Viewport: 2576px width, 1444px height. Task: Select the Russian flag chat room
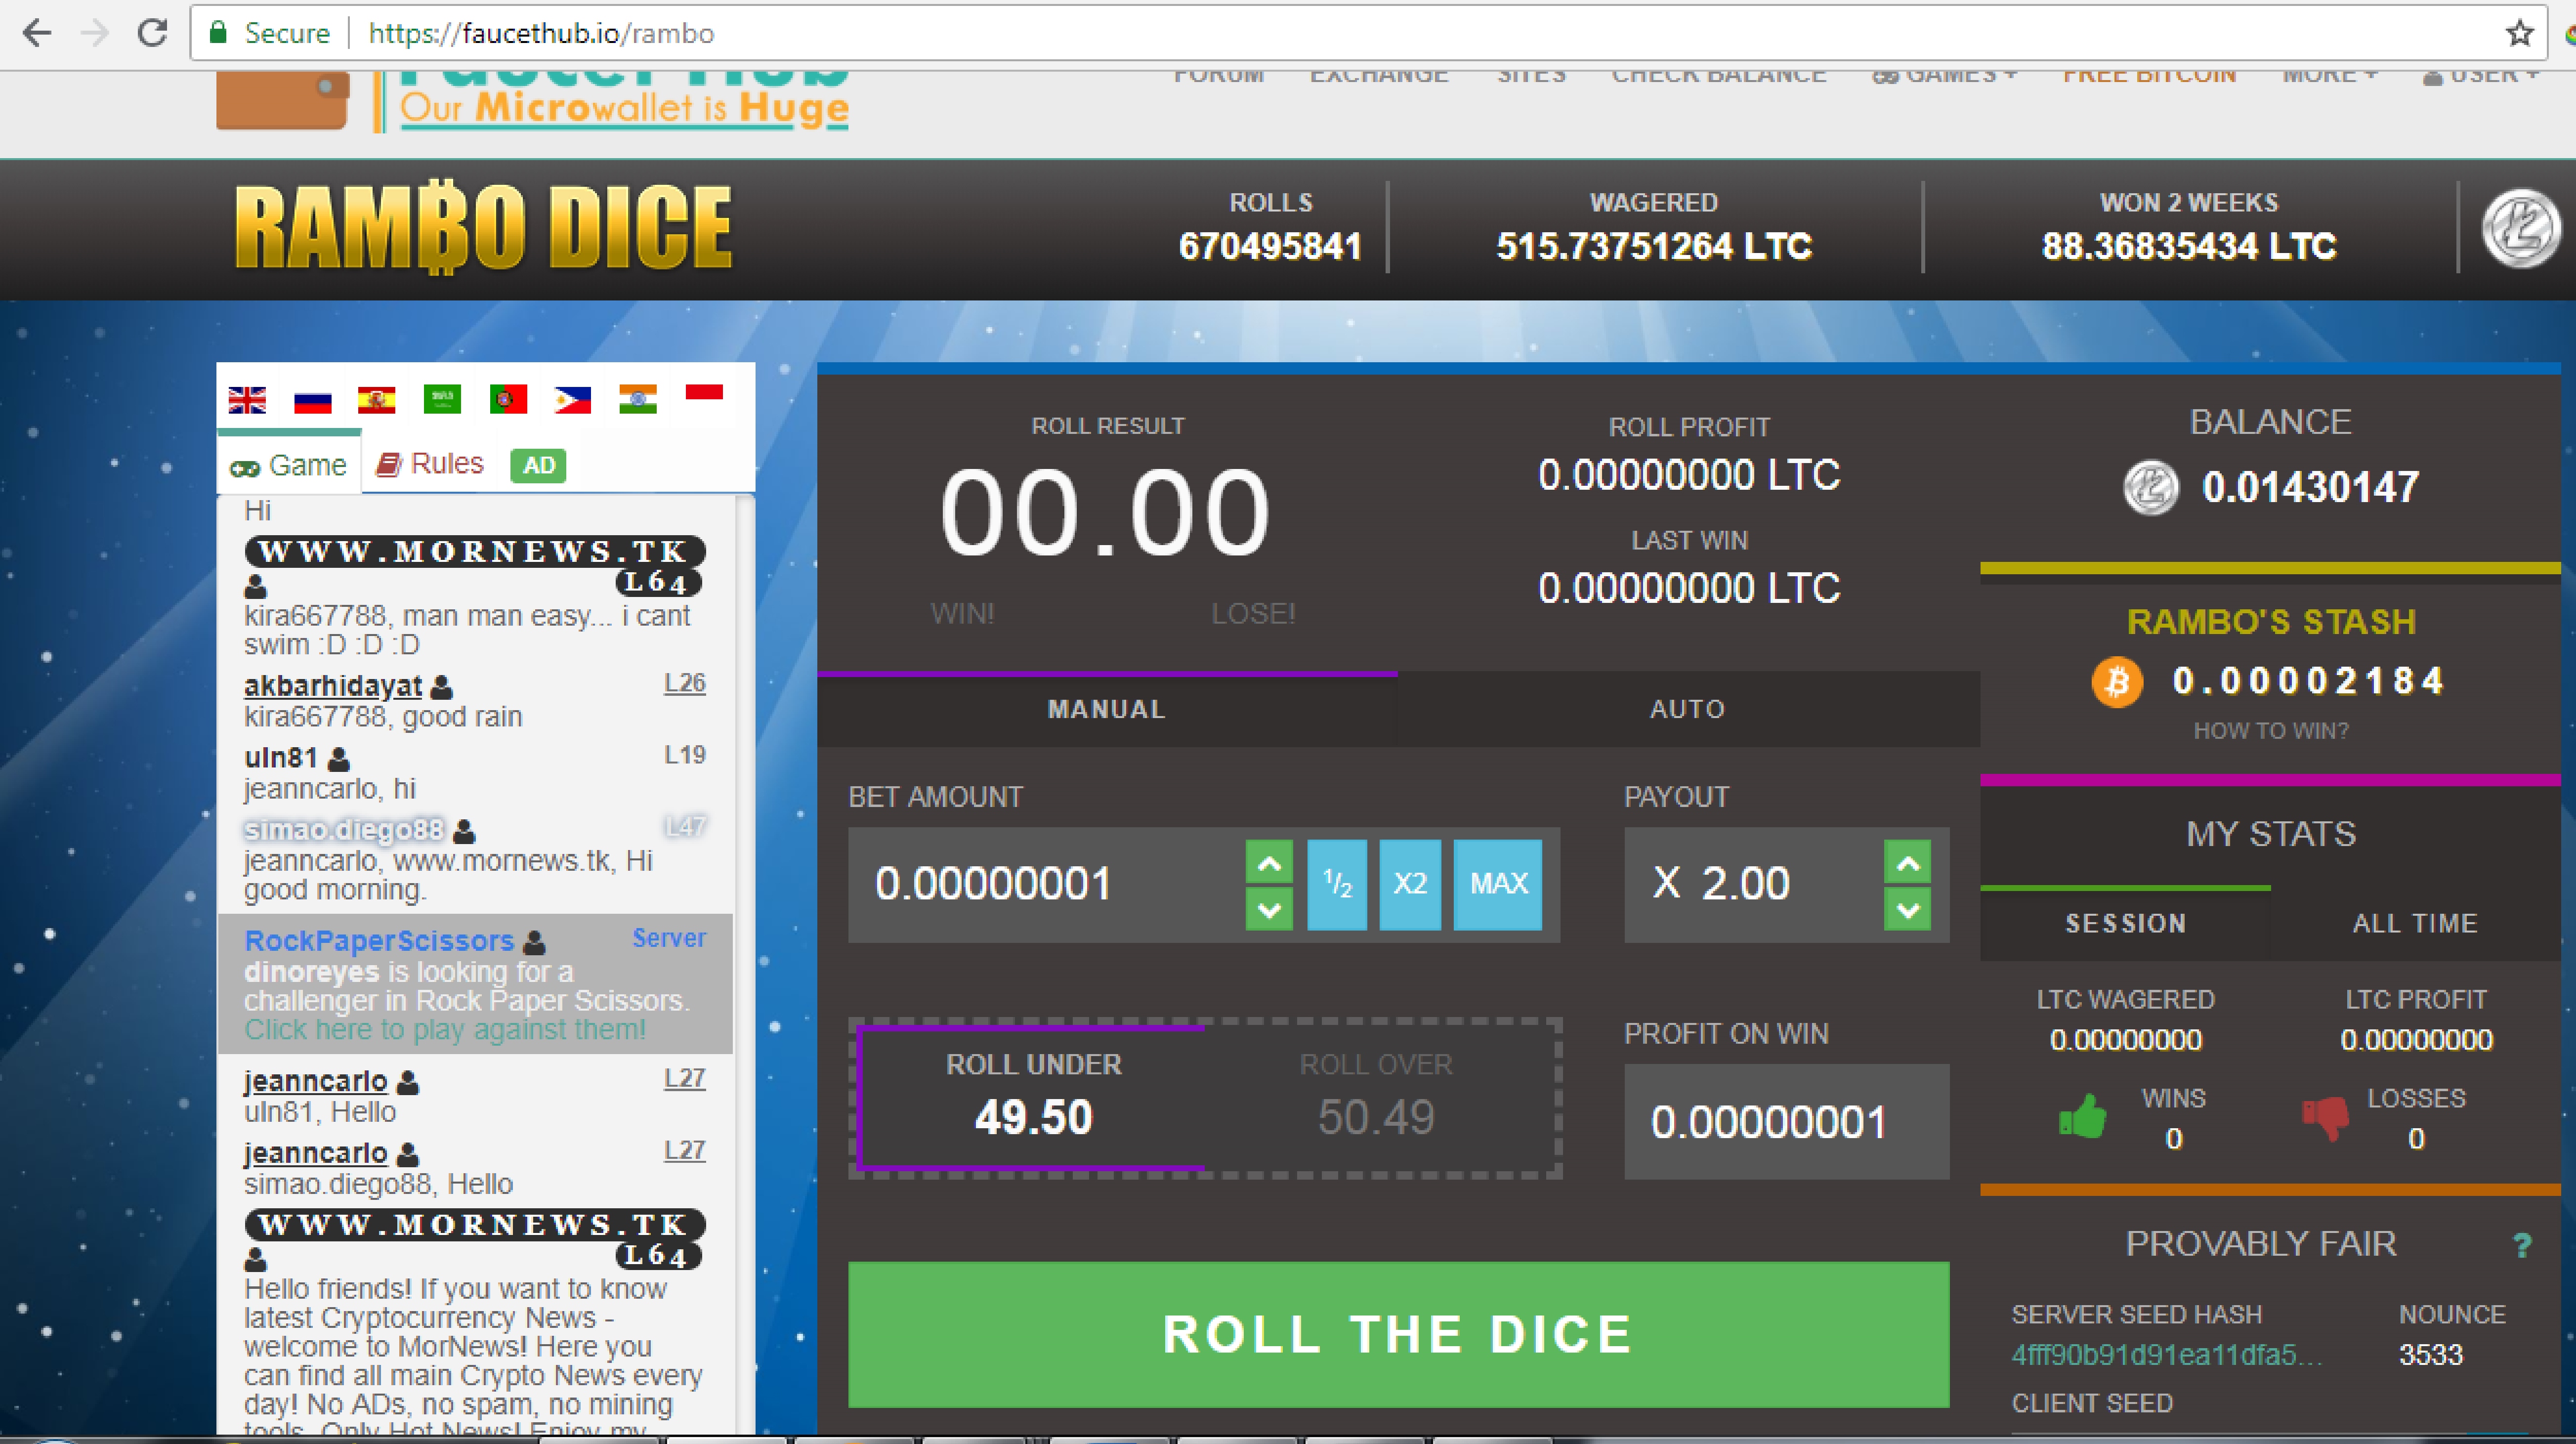tap(312, 401)
